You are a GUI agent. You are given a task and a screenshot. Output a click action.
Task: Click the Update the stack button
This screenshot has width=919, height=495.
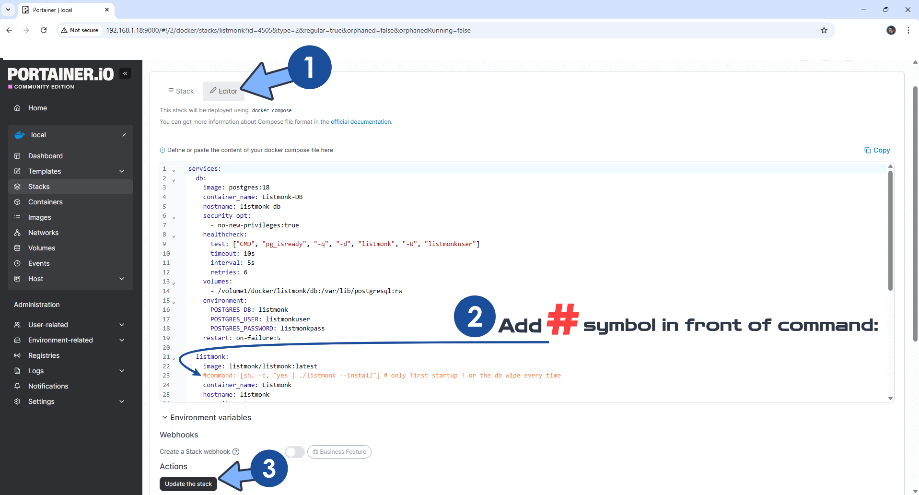tap(188, 484)
